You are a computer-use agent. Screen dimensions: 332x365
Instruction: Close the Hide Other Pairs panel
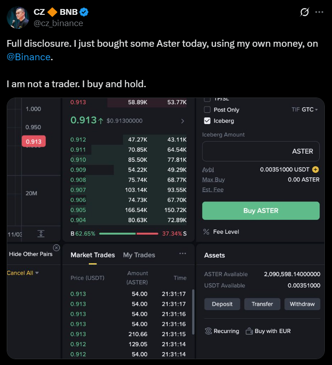(56, 248)
